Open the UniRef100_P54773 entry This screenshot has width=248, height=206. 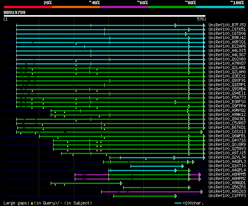point(227,97)
